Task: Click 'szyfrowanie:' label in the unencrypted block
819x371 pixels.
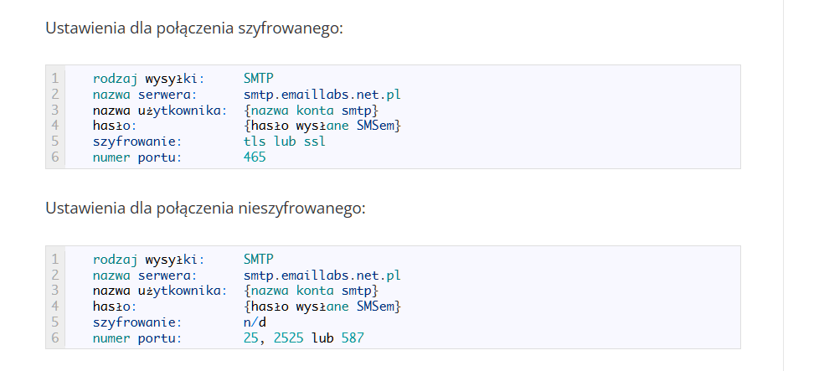Action: pyautogui.click(x=137, y=322)
